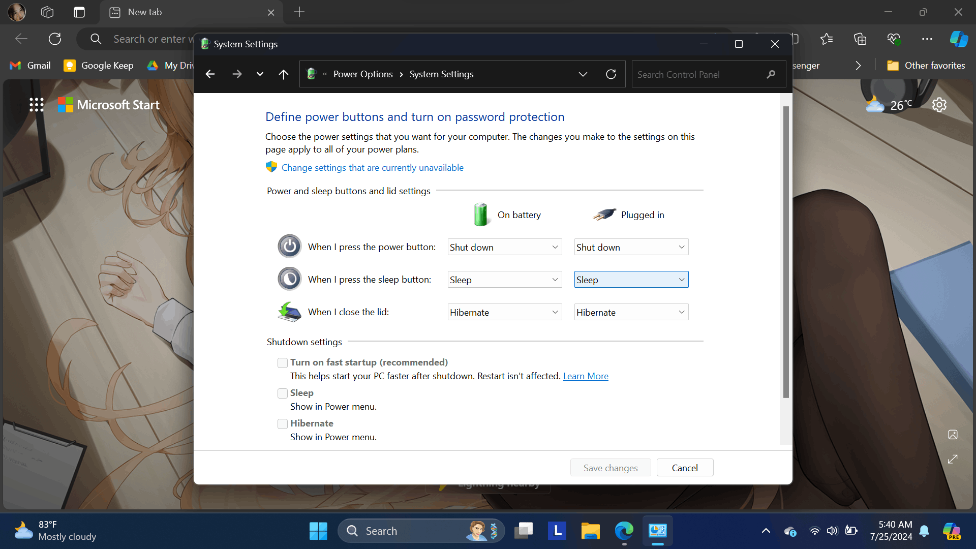976x549 pixels.
Task: Toggle Sleep show in Power menu checkbox
Action: (x=283, y=393)
